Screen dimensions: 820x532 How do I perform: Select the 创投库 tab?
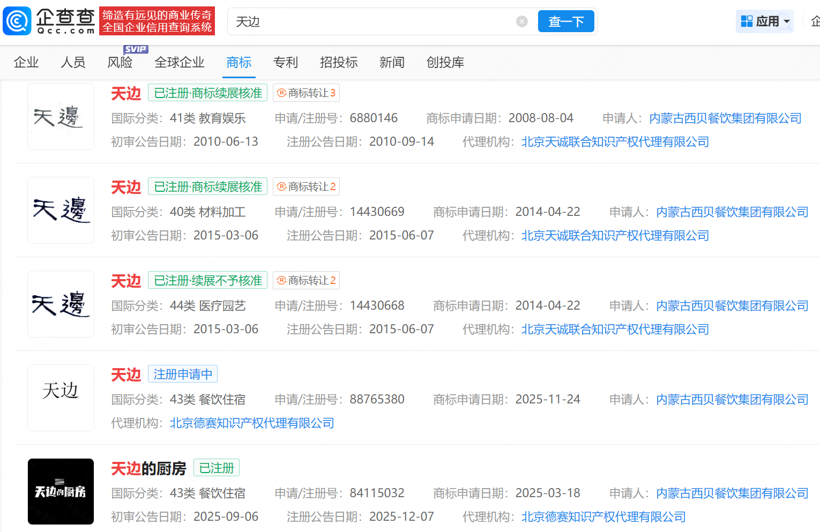pos(445,62)
